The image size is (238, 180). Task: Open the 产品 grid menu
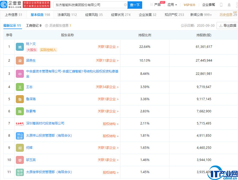pos(155,5)
